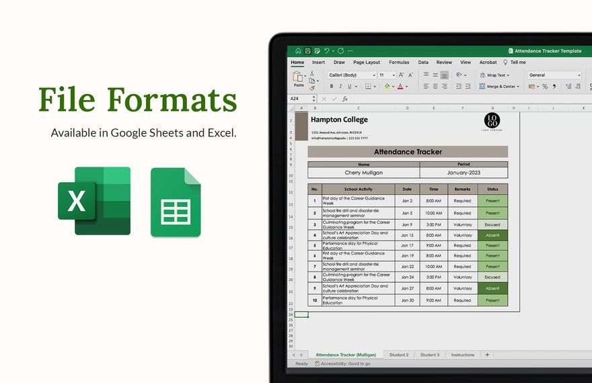
Task: Click the Format Painter brush icon
Action: pos(311,87)
